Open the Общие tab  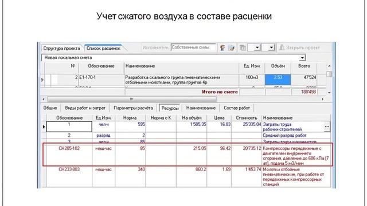coord(50,108)
